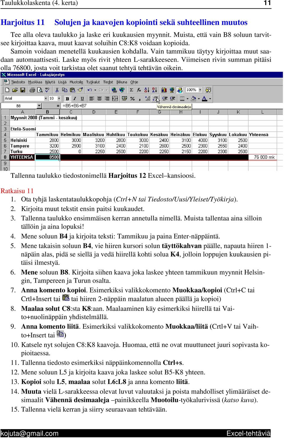This screenshot has width=284, height=438.
Task: Click the Print icon in Excel toolbar
Action: (32, 90)
